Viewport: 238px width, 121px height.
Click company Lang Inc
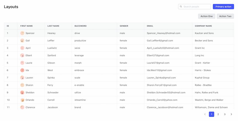199,55
